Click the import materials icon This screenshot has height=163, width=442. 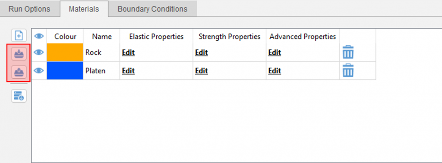tap(19, 54)
